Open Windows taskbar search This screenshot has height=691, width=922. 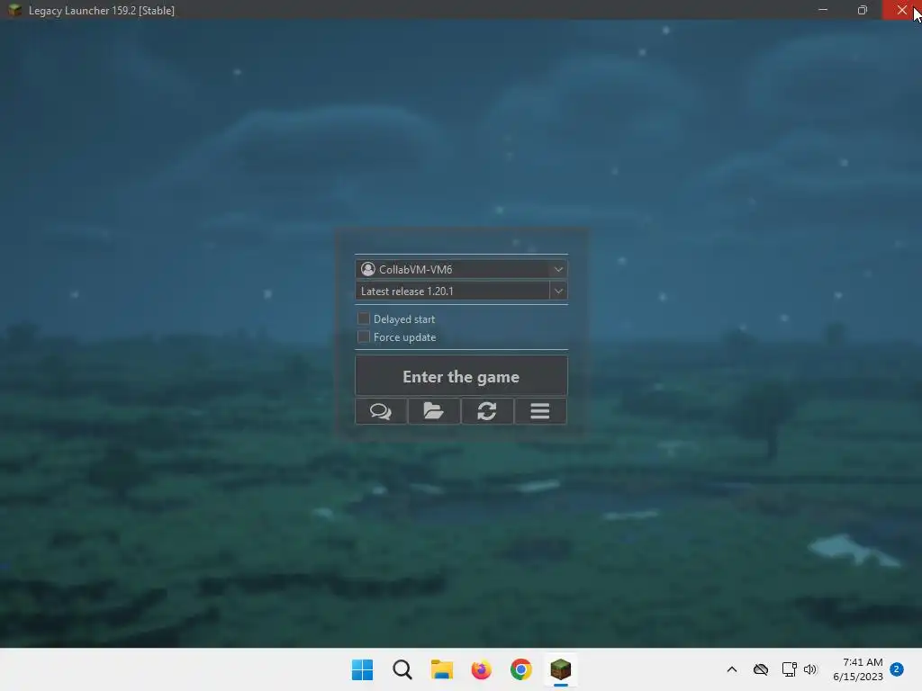coord(402,669)
